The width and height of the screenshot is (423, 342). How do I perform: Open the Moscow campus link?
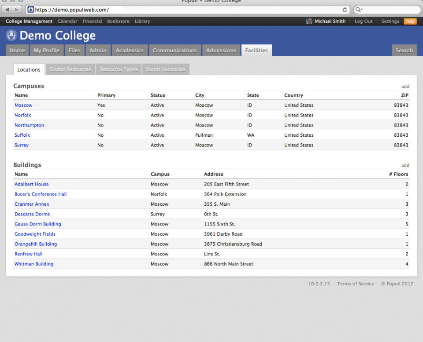pyautogui.click(x=23, y=105)
